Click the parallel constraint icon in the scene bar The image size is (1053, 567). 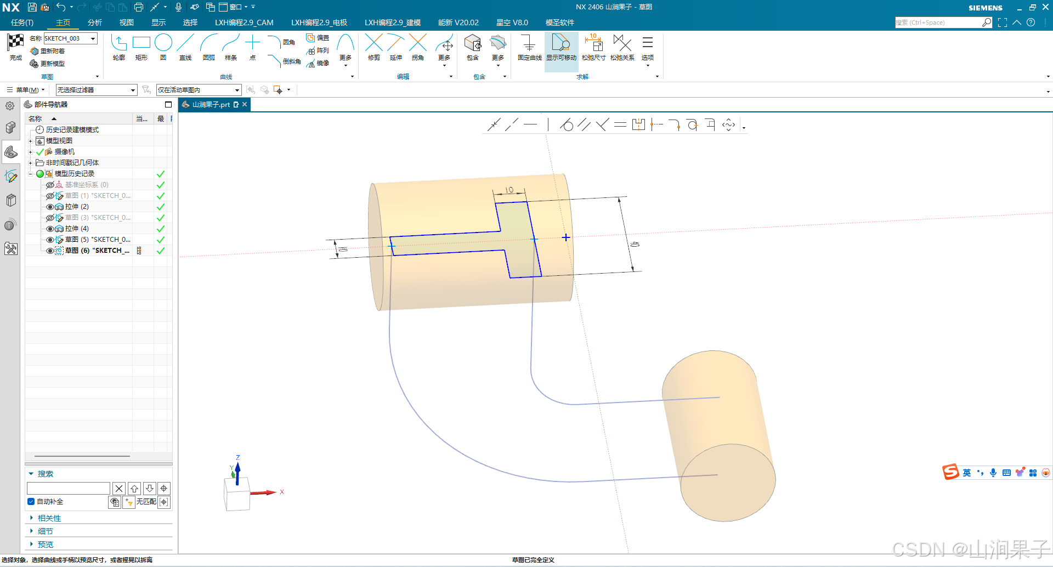[x=584, y=125]
